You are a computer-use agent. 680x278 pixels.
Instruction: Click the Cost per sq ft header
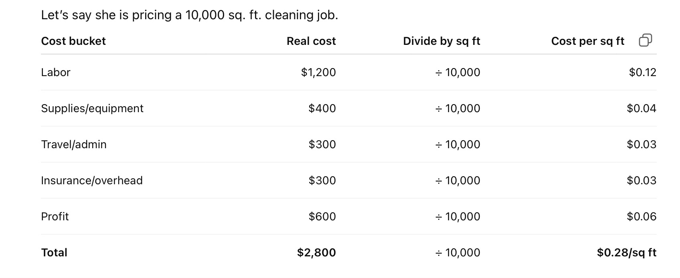pyautogui.click(x=588, y=41)
